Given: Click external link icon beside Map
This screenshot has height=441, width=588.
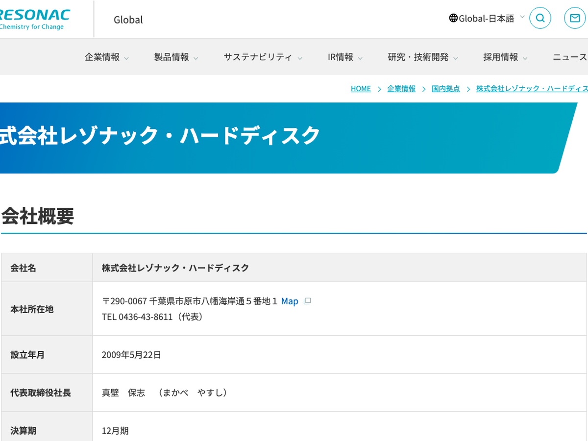Looking at the screenshot, I should (307, 301).
